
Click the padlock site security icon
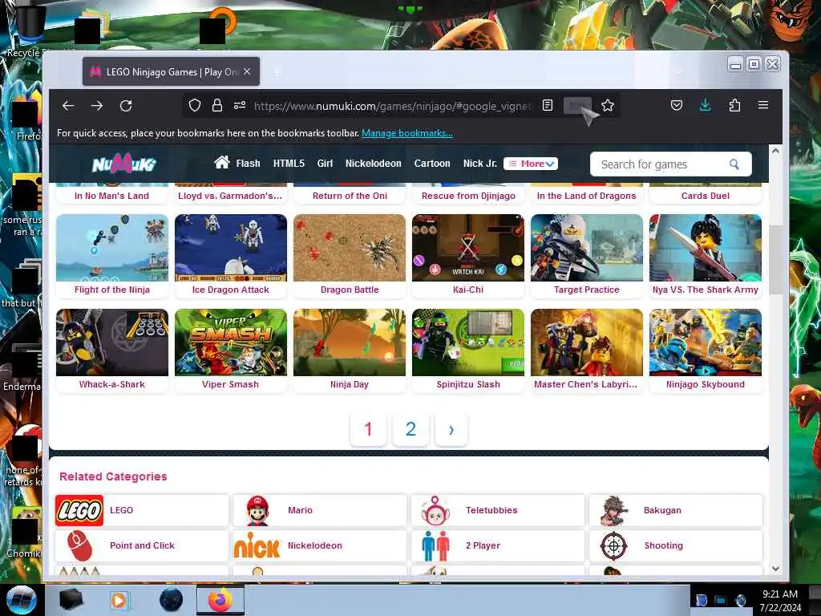point(217,106)
